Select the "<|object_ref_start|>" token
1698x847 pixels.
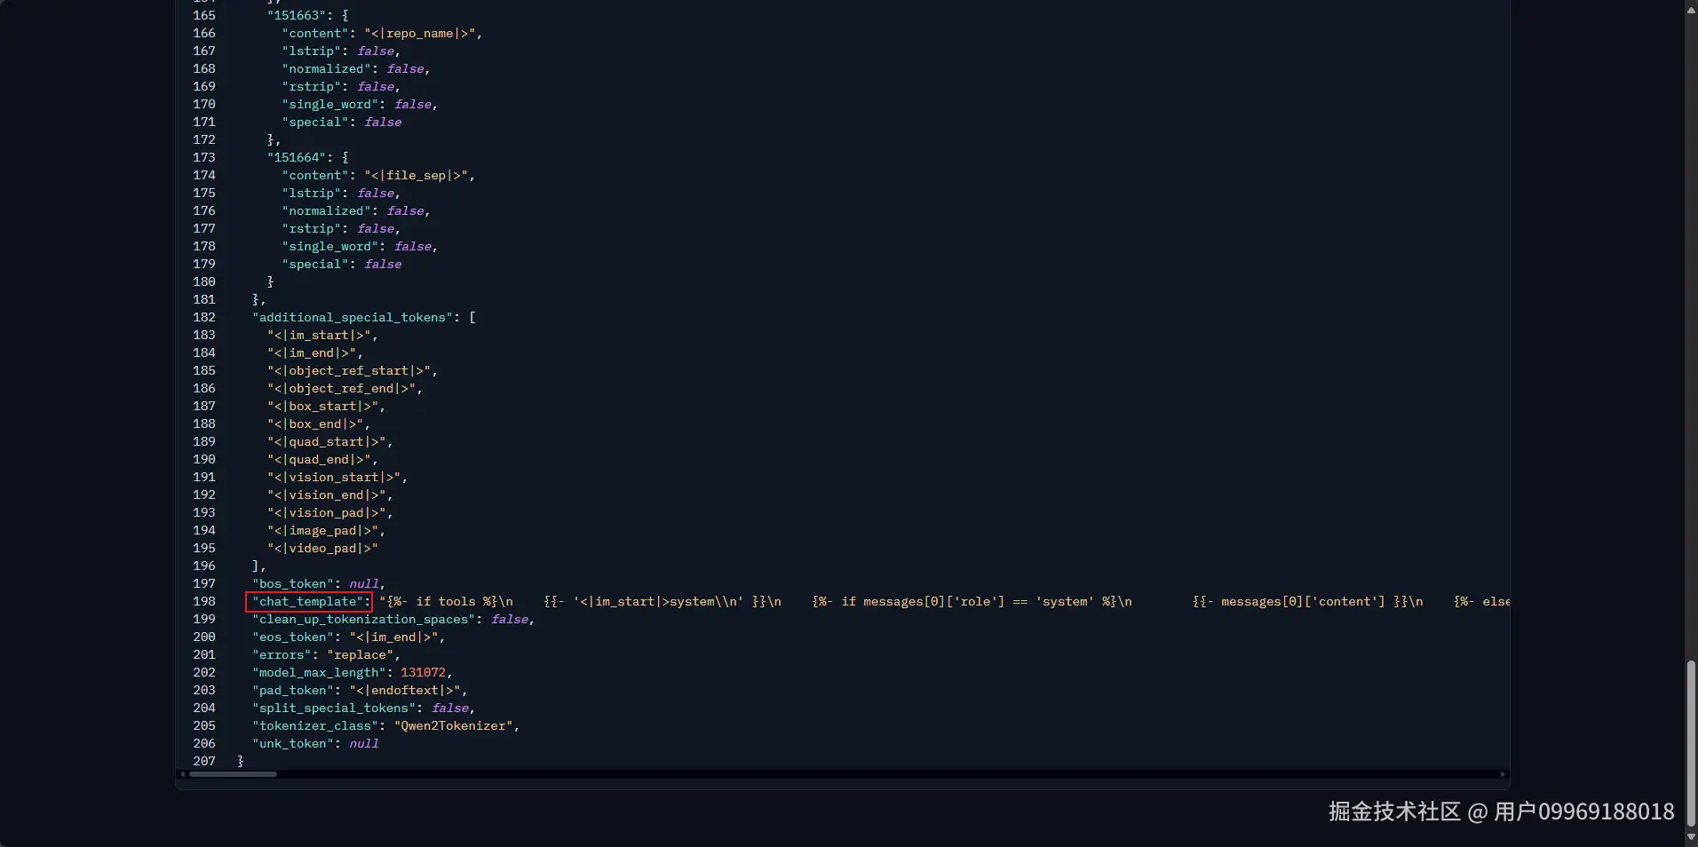[349, 371]
